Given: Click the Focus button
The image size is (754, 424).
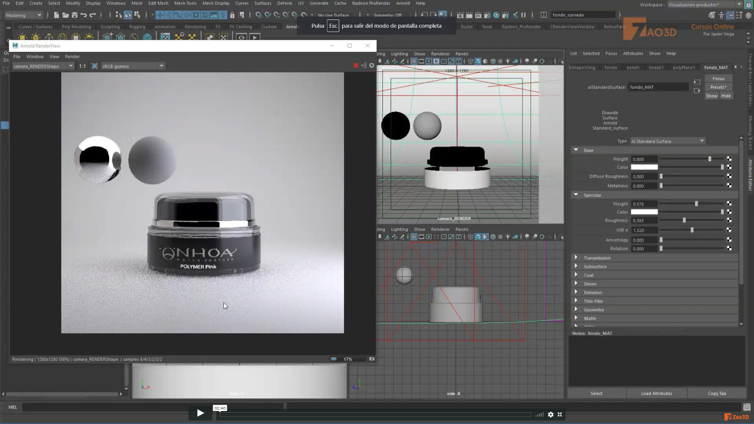Looking at the screenshot, I should (x=719, y=78).
